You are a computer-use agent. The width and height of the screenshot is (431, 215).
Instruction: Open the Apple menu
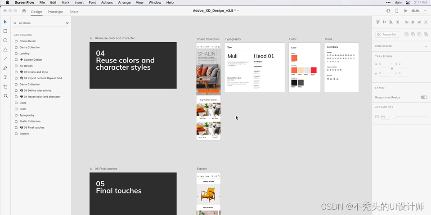(7, 3)
